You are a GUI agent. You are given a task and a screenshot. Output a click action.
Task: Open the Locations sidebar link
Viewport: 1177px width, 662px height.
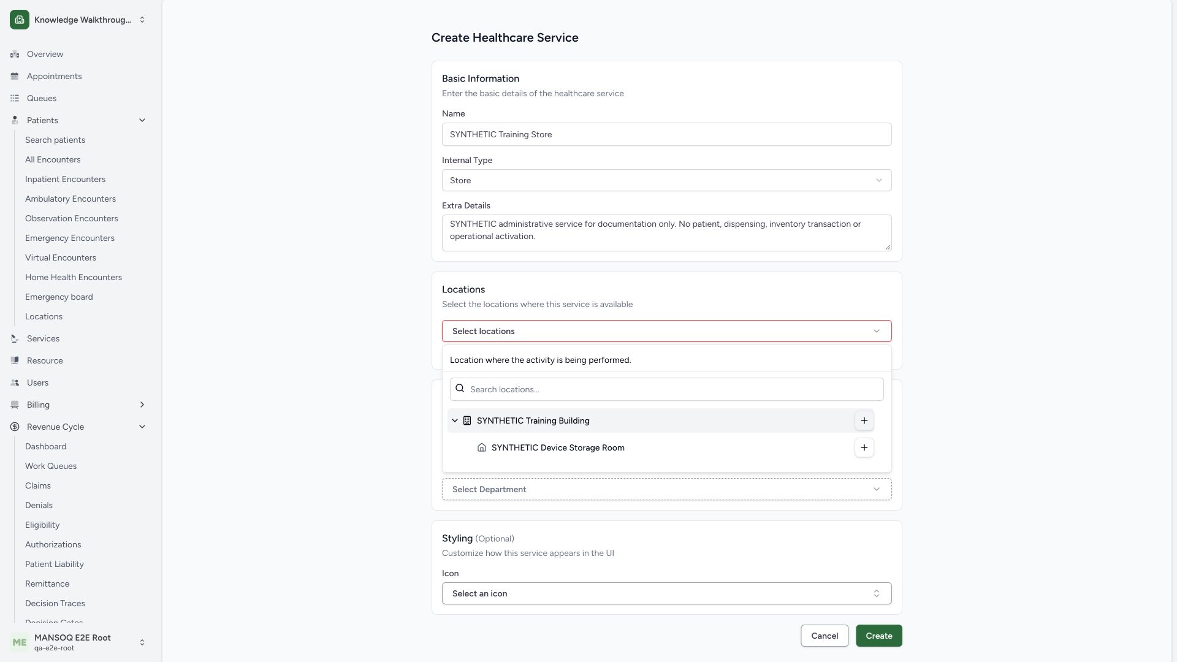pyautogui.click(x=44, y=316)
